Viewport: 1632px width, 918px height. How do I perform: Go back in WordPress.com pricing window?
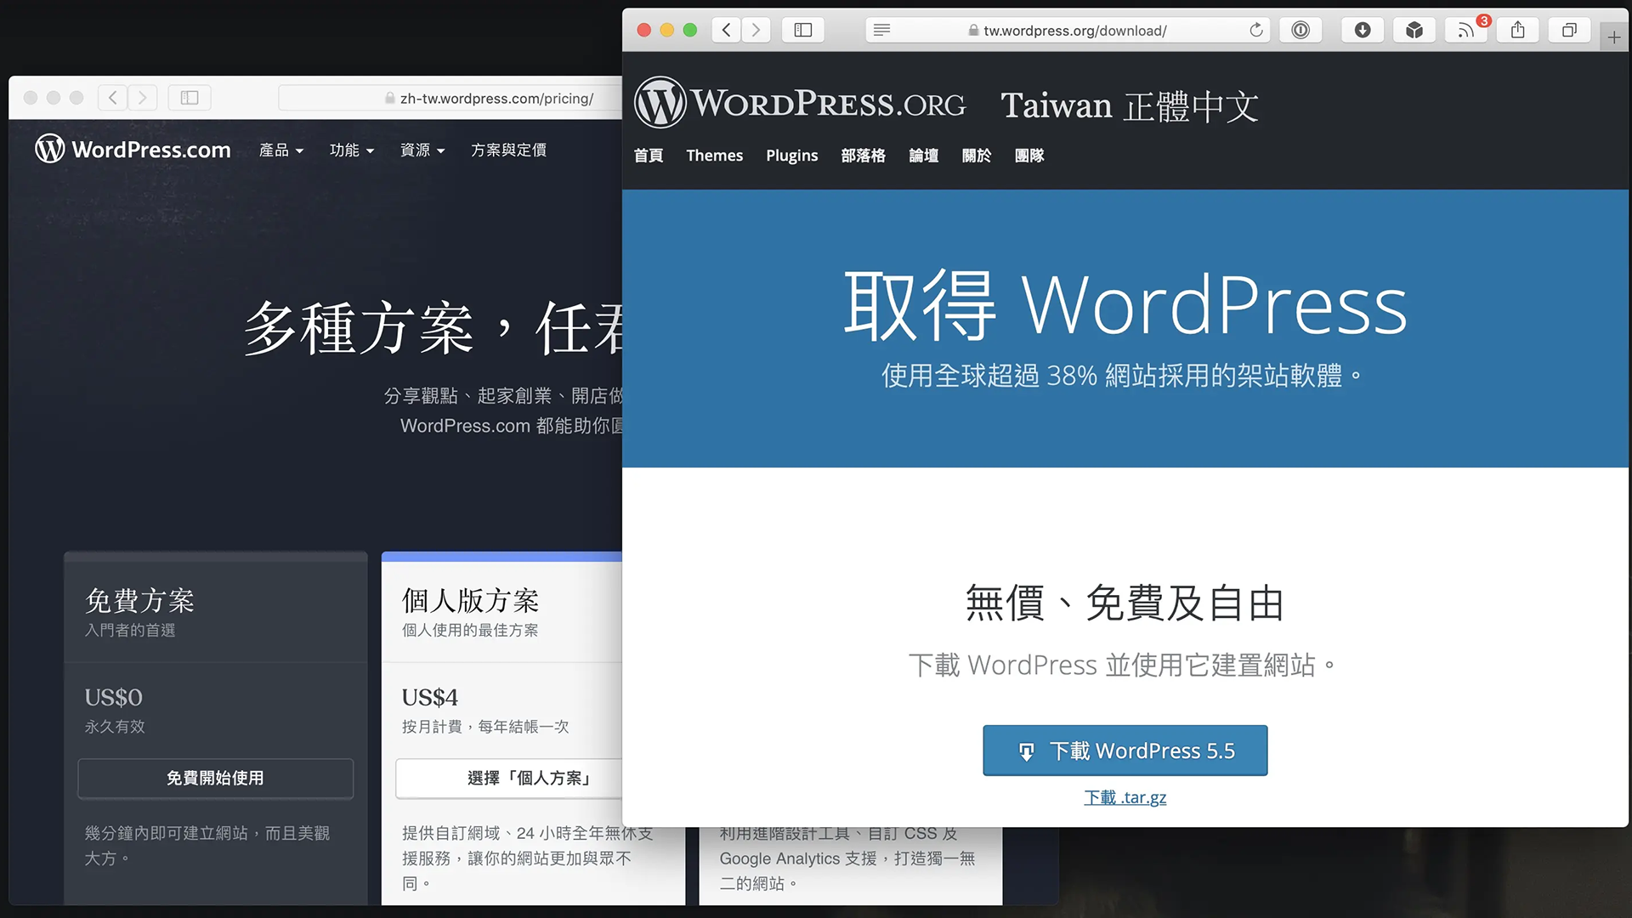pyautogui.click(x=113, y=98)
